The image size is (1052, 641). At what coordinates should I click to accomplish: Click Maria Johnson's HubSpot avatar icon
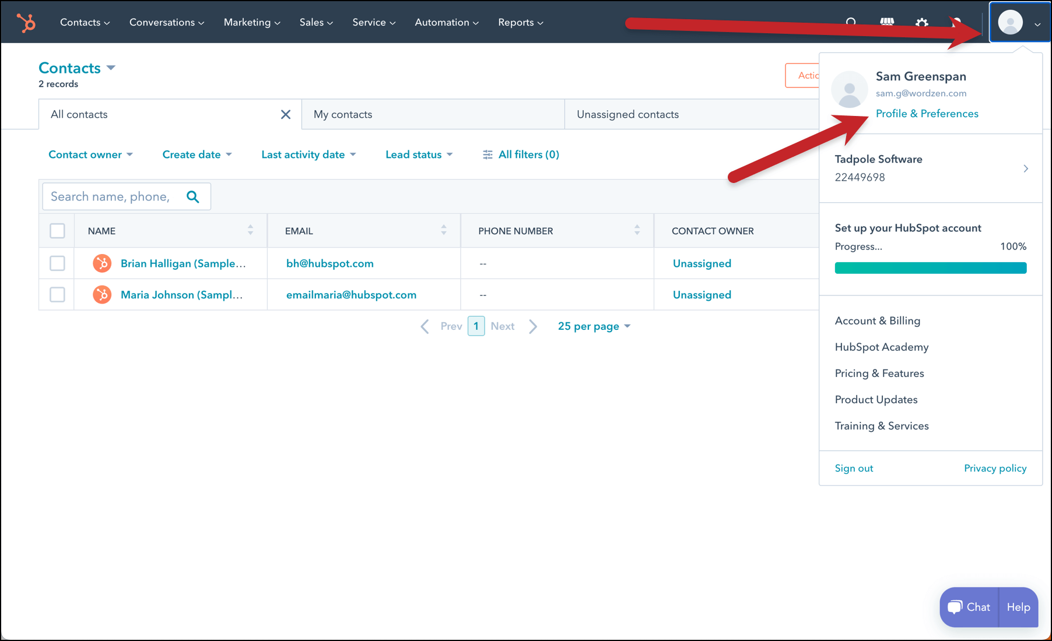tap(102, 295)
